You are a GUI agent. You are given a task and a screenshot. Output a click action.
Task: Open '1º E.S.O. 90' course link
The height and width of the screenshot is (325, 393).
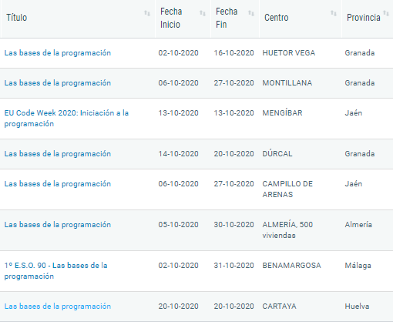(55, 271)
